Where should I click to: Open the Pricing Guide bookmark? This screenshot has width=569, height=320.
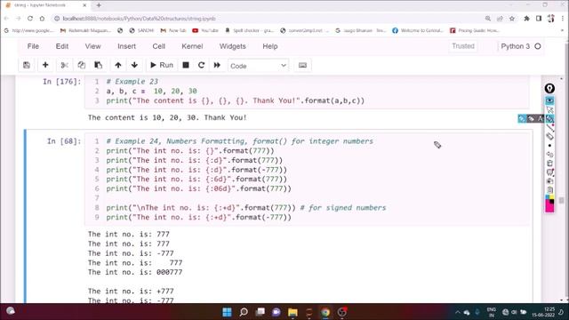[x=475, y=30]
